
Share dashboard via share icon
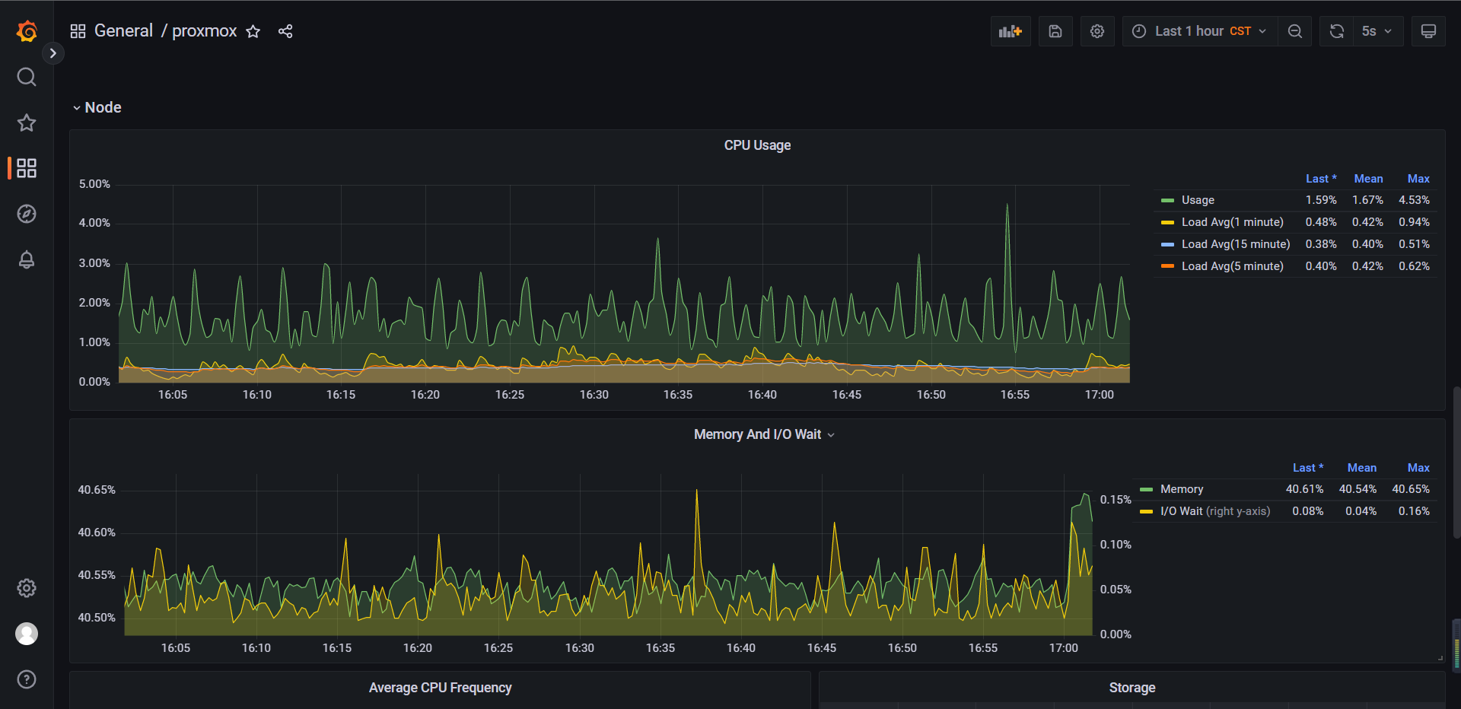coord(285,31)
